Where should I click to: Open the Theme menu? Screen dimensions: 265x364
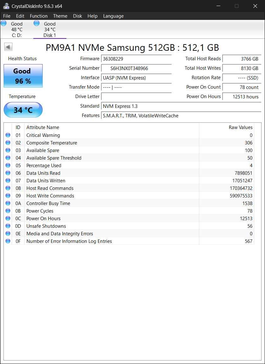click(x=60, y=16)
